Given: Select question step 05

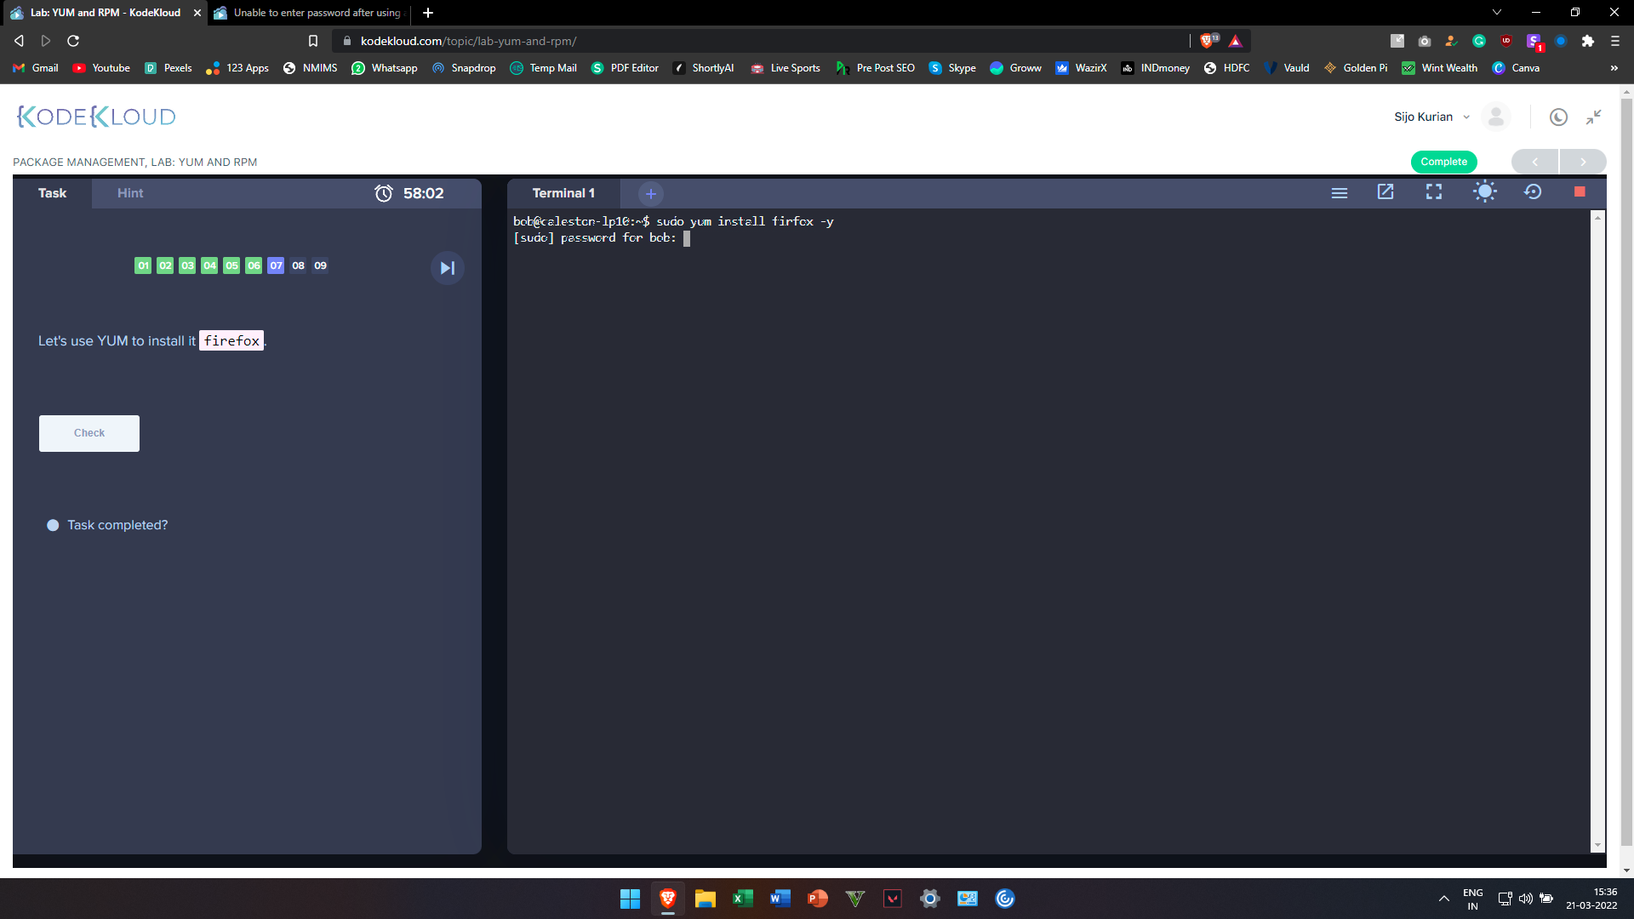Looking at the screenshot, I should tap(231, 265).
